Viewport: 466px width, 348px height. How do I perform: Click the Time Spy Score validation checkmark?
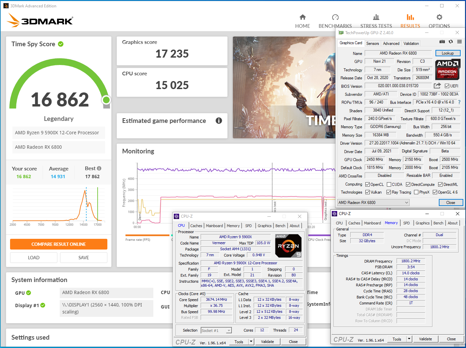[x=61, y=44]
